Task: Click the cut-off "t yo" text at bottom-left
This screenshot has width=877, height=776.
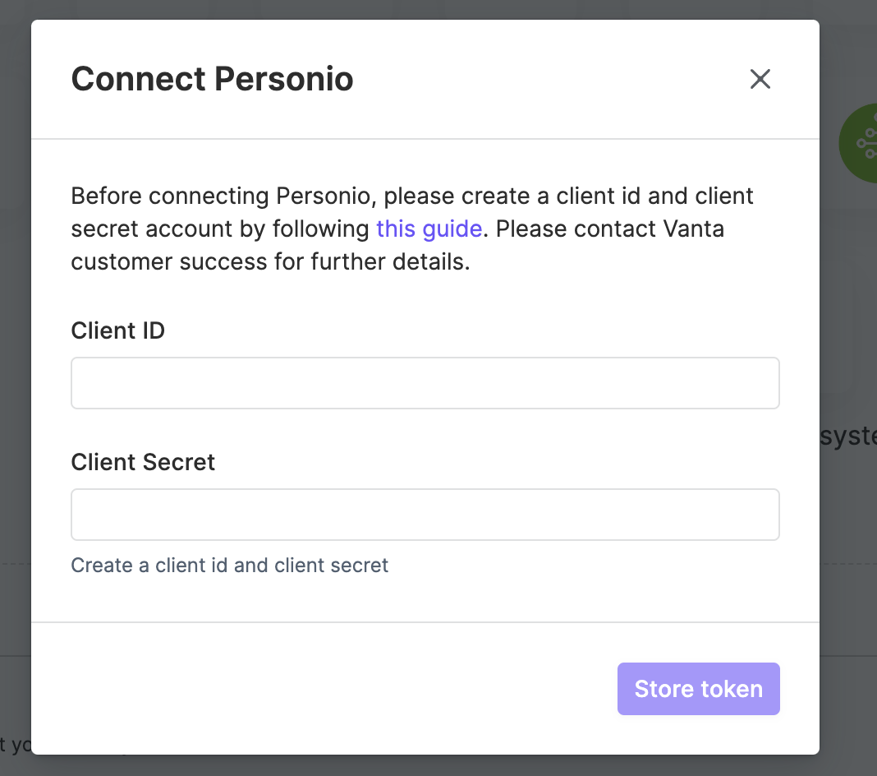Action: [16, 745]
